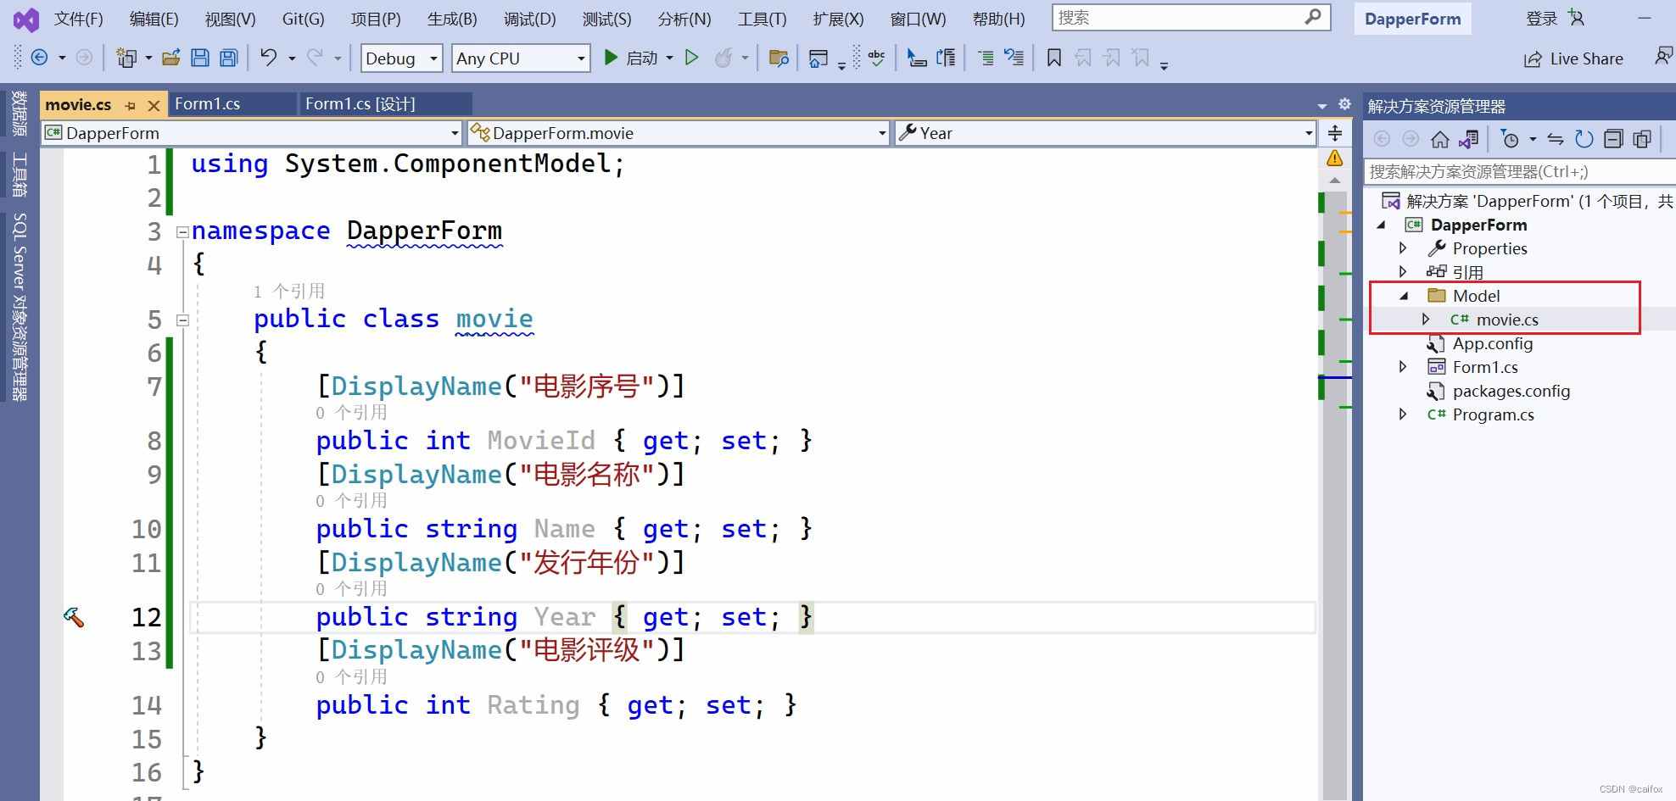Click the Live Share button
1676x801 pixels.
[x=1573, y=58]
